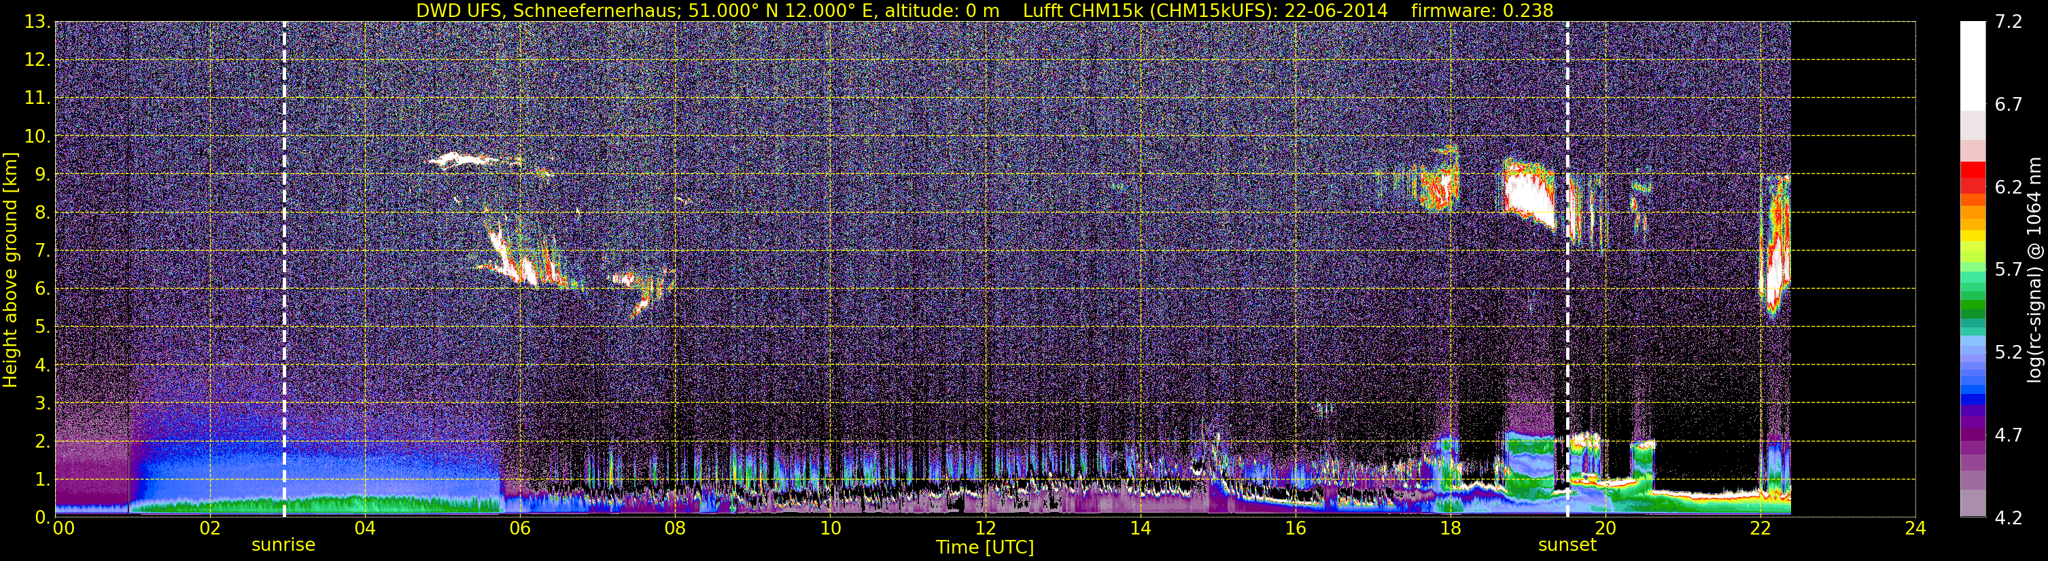The height and width of the screenshot is (561, 2048).
Task: Click the time axis tick '00'
Action: (x=64, y=528)
